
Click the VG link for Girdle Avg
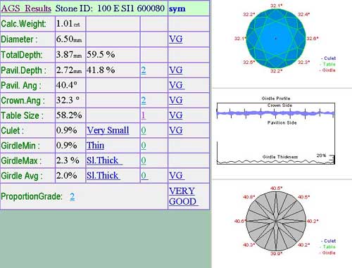[x=177, y=176]
